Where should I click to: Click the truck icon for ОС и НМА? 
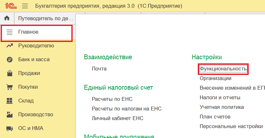(10, 128)
